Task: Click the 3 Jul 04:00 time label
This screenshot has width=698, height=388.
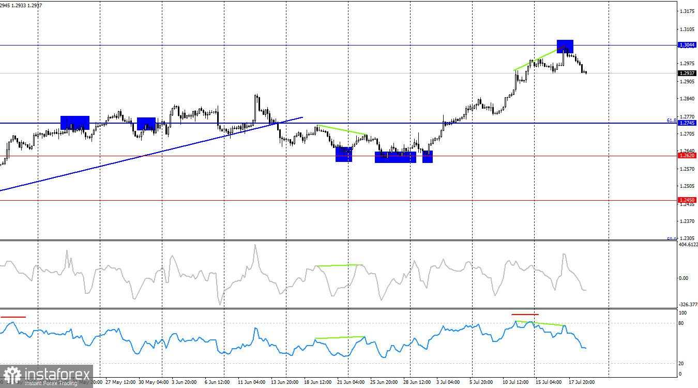Action: (448, 383)
